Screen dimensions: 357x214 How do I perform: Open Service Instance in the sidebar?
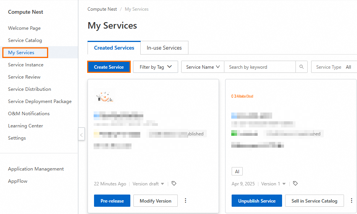coord(26,65)
